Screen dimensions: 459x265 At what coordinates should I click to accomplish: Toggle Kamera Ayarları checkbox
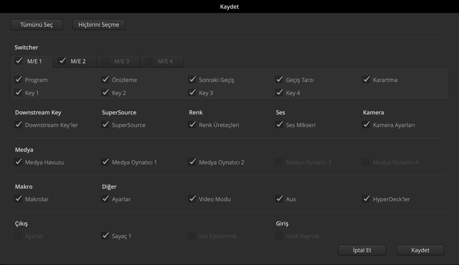point(366,125)
